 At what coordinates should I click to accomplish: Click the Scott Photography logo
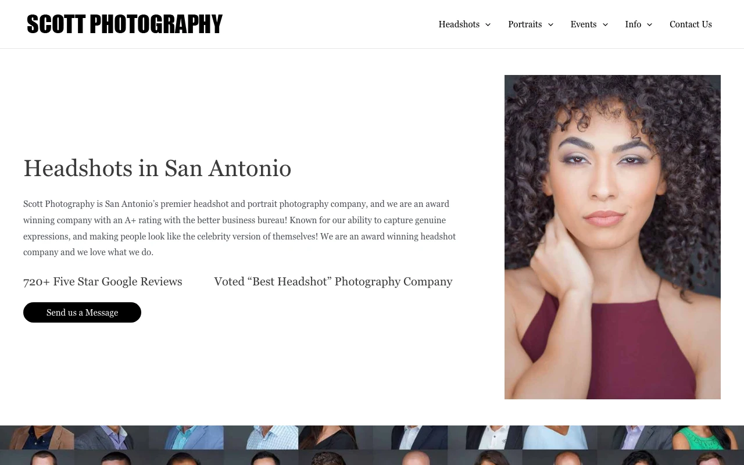(124, 24)
